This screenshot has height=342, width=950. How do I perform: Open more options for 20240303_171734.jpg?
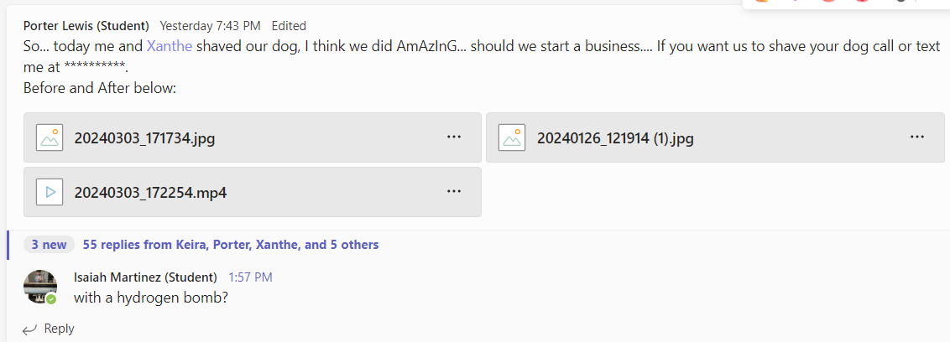(x=454, y=137)
